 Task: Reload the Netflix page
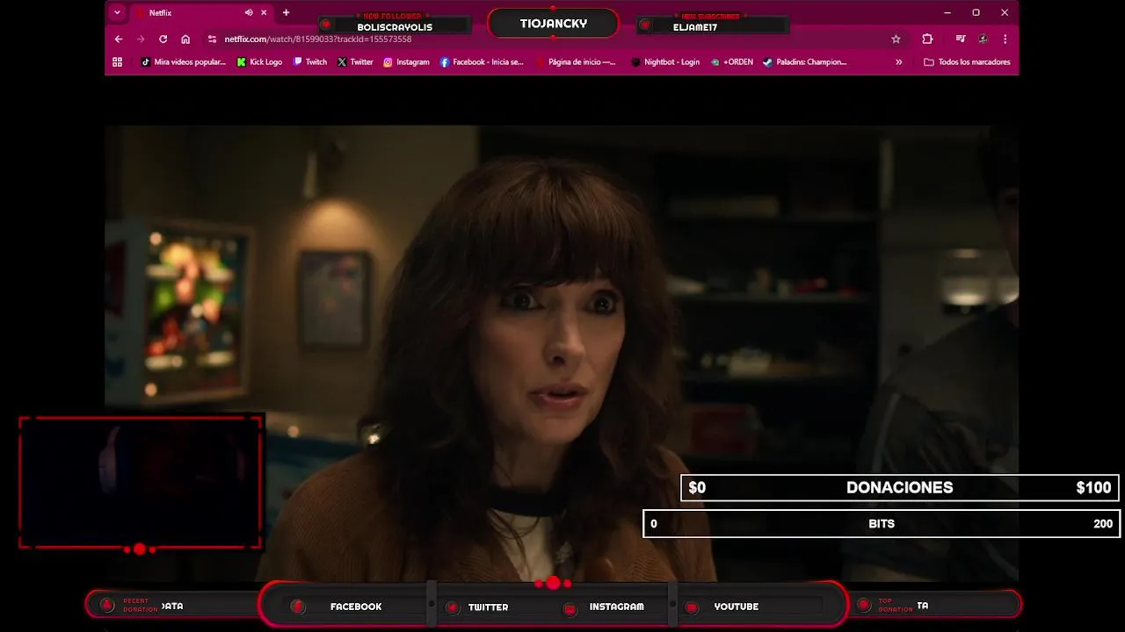(x=163, y=39)
